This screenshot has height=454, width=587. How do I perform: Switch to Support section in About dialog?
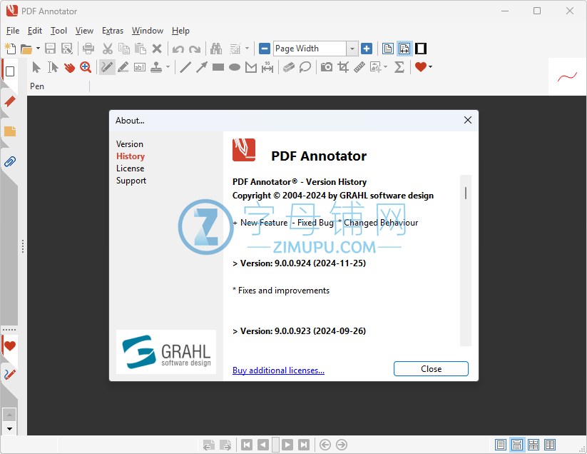coord(131,181)
